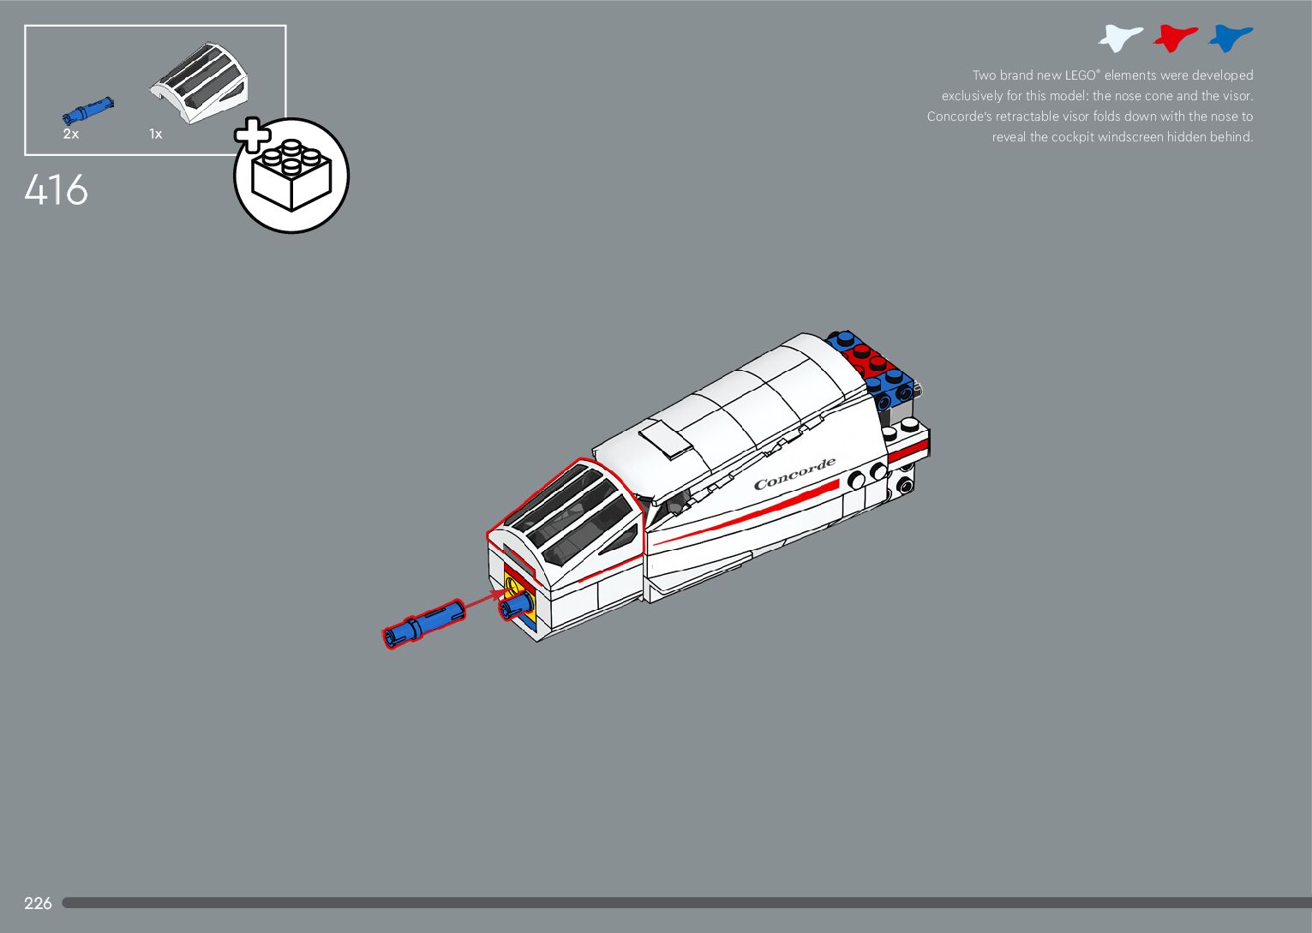The width and height of the screenshot is (1312, 933).
Task: Click the blue Concorde silhouette icon
Action: coord(1230,39)
